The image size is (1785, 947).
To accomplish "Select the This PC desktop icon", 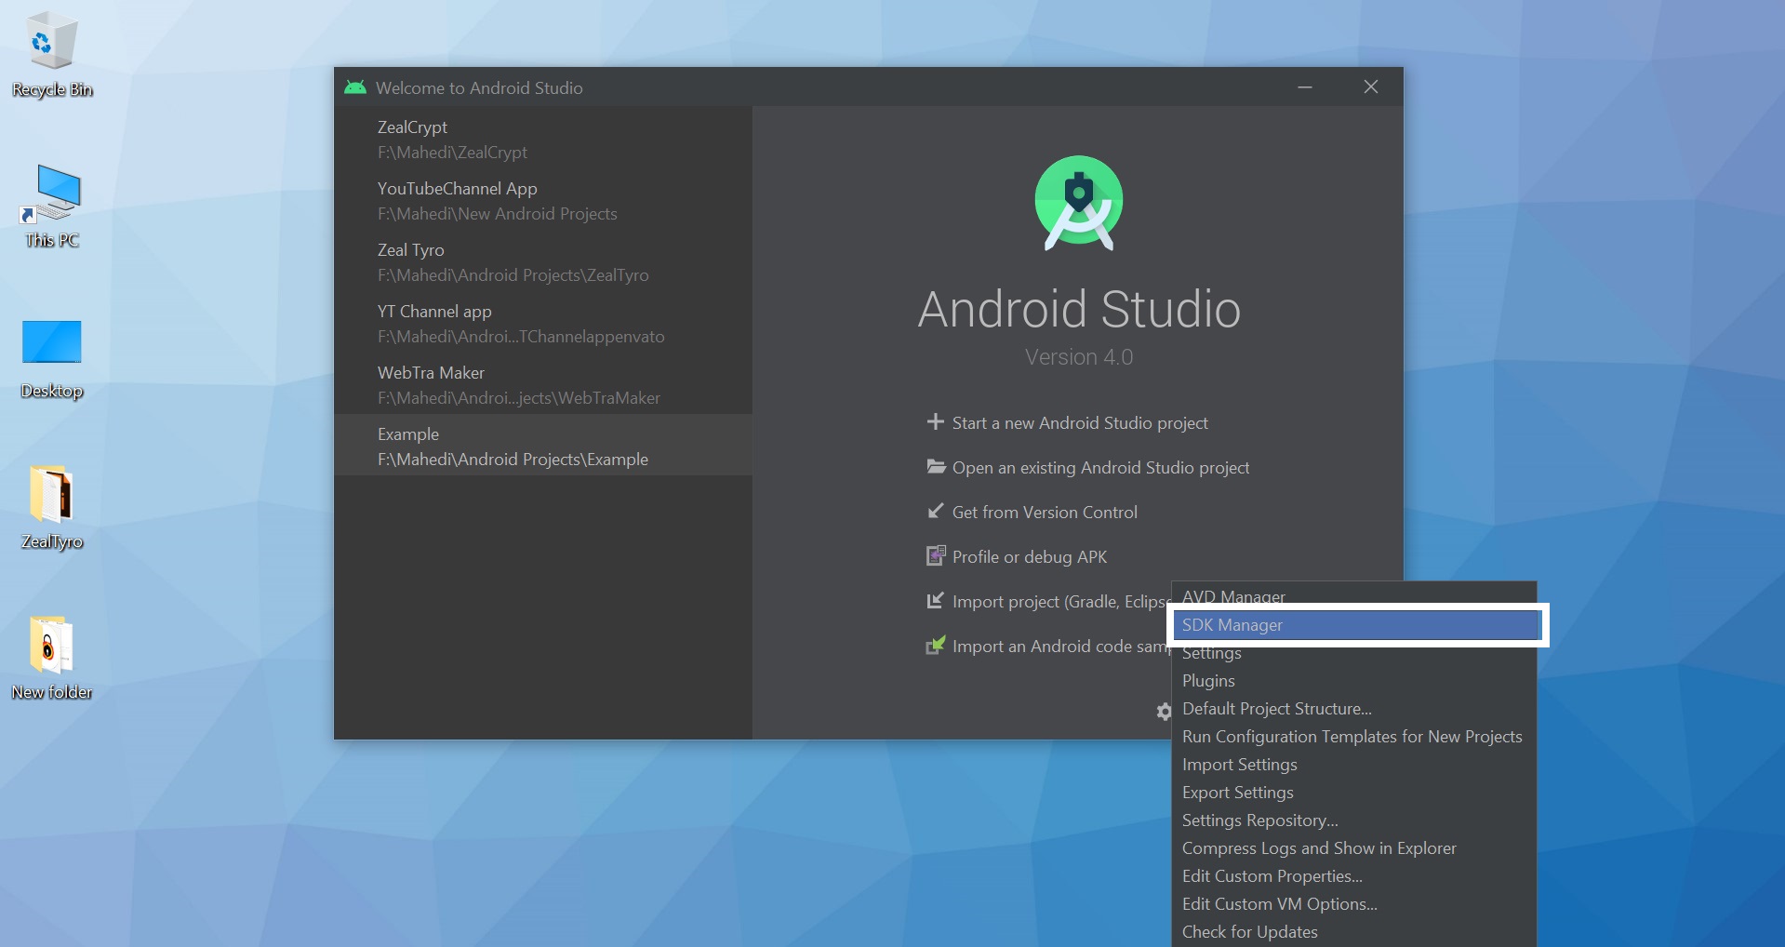I will (x=52, y=207).
